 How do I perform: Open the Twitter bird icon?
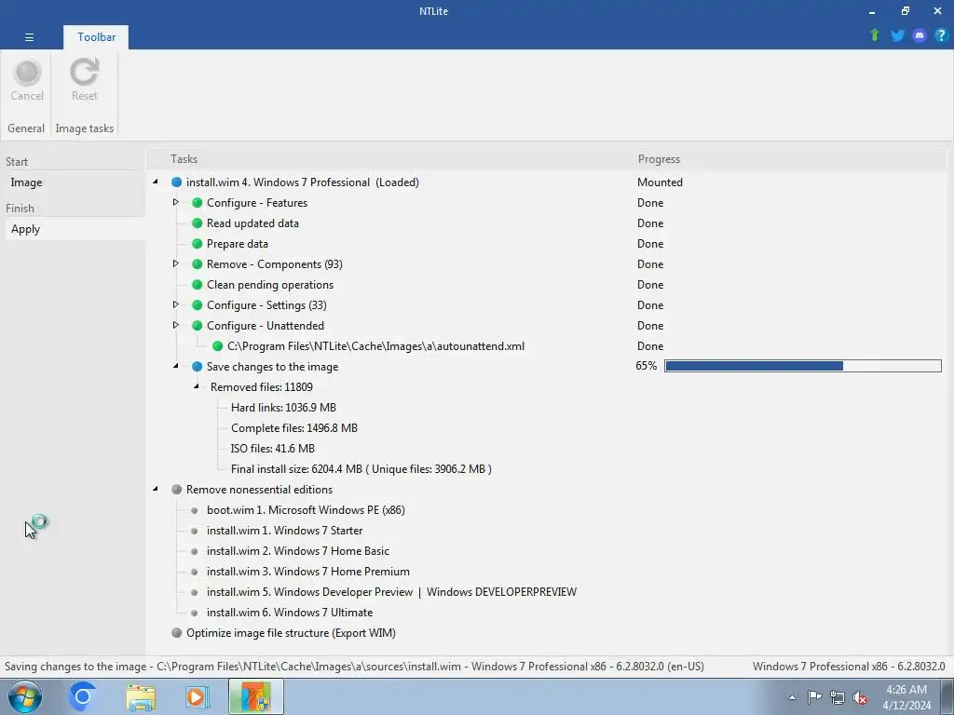(x=897, y=35)
